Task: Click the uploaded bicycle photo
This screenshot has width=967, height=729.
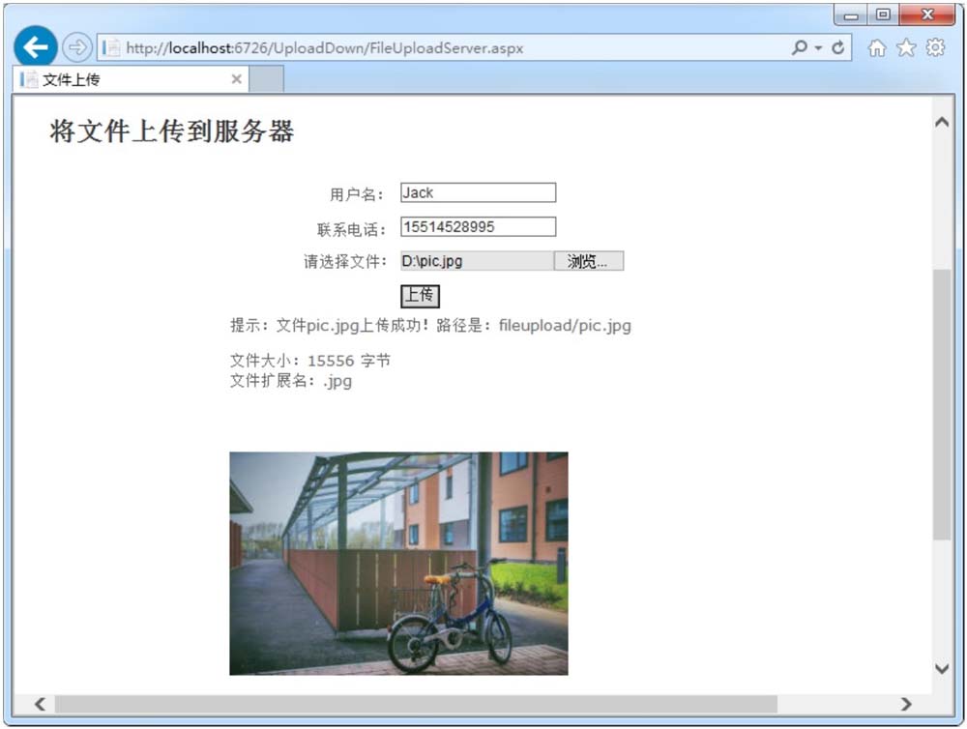Action: pyautogui.click(x=398, y=563)
